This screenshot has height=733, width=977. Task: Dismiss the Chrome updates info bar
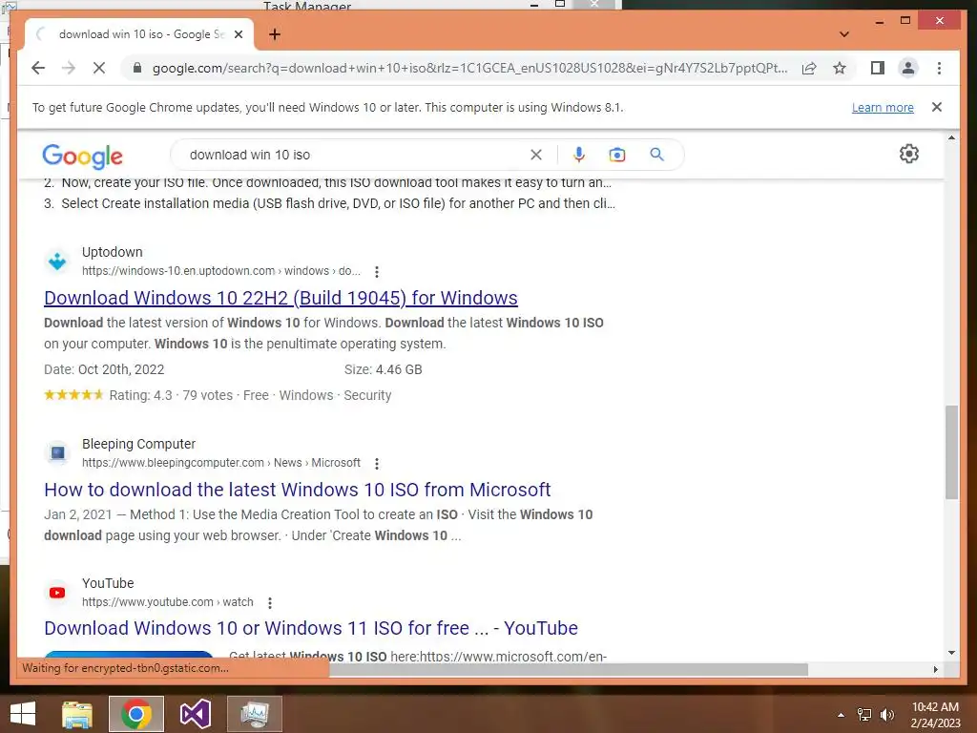coord(937,107)
